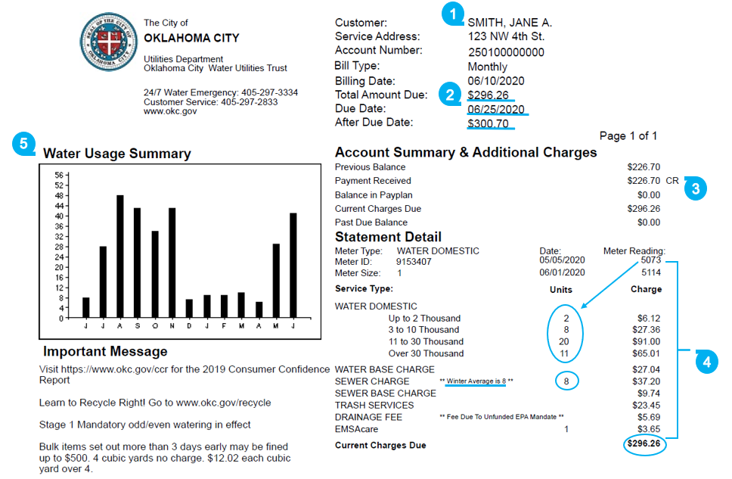
Task: Select account number 250100000000
Action: pos(506,52)
